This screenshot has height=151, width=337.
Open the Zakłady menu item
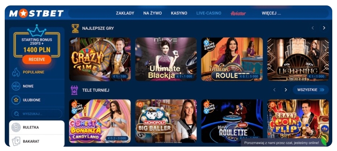point(125,13)
